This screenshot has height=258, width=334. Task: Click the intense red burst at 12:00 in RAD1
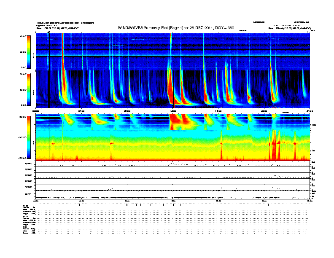[x=171, y=89]
